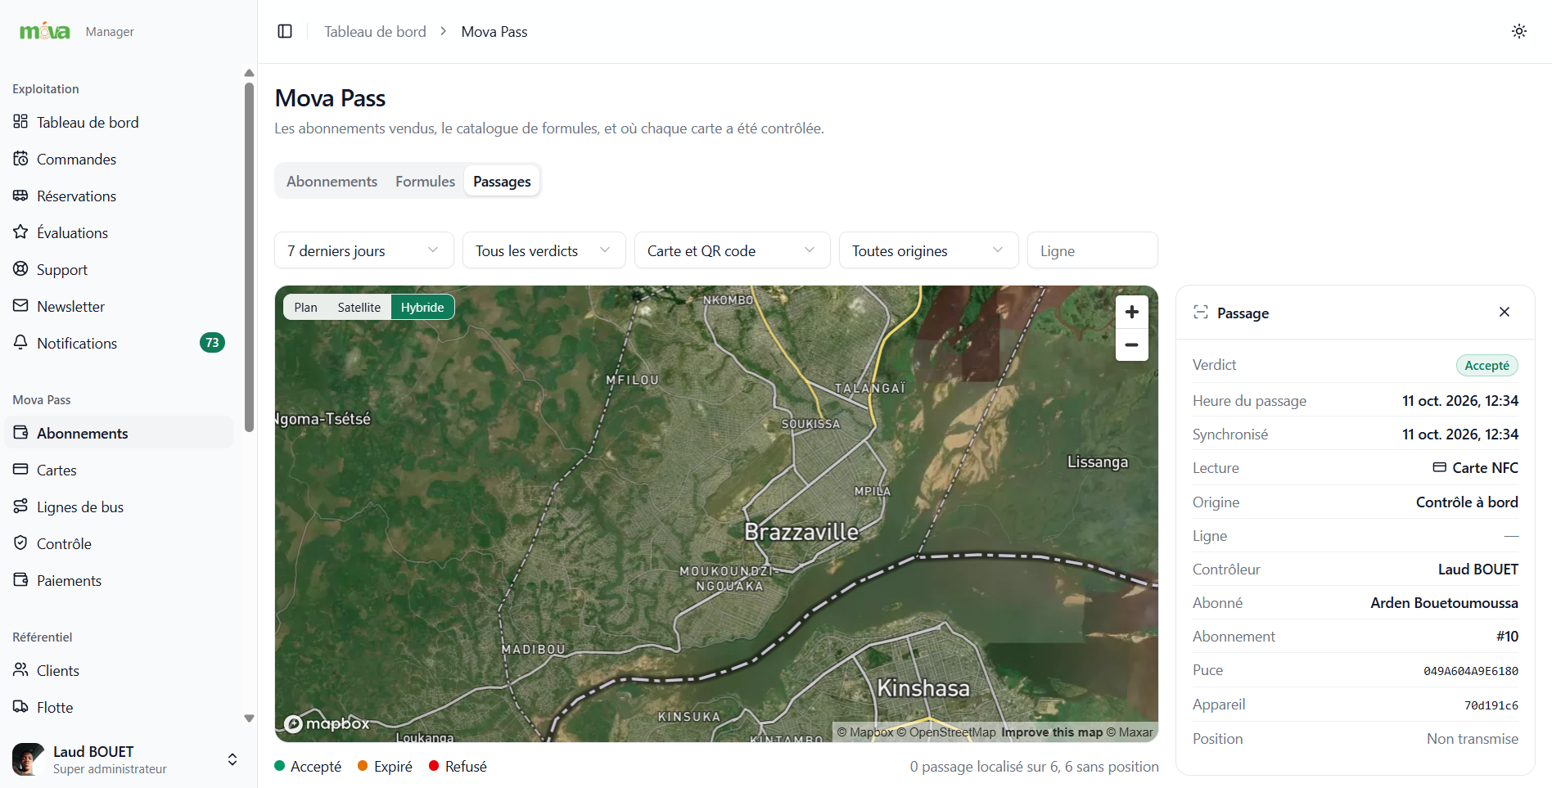The image size is (1552, 788).
Task: Switch map to Satellite view
Action: click(x=359, y=307)
